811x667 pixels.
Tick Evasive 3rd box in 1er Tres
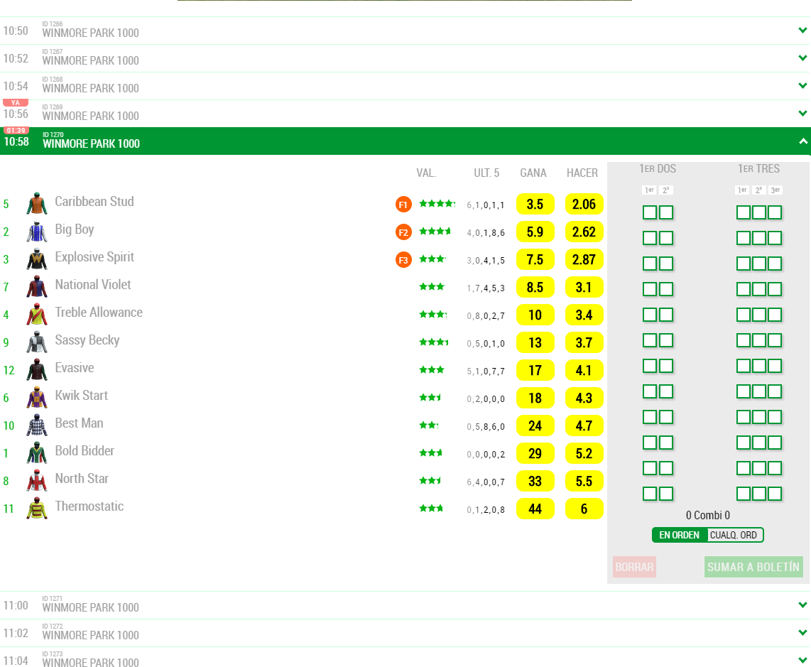point(775,366)
